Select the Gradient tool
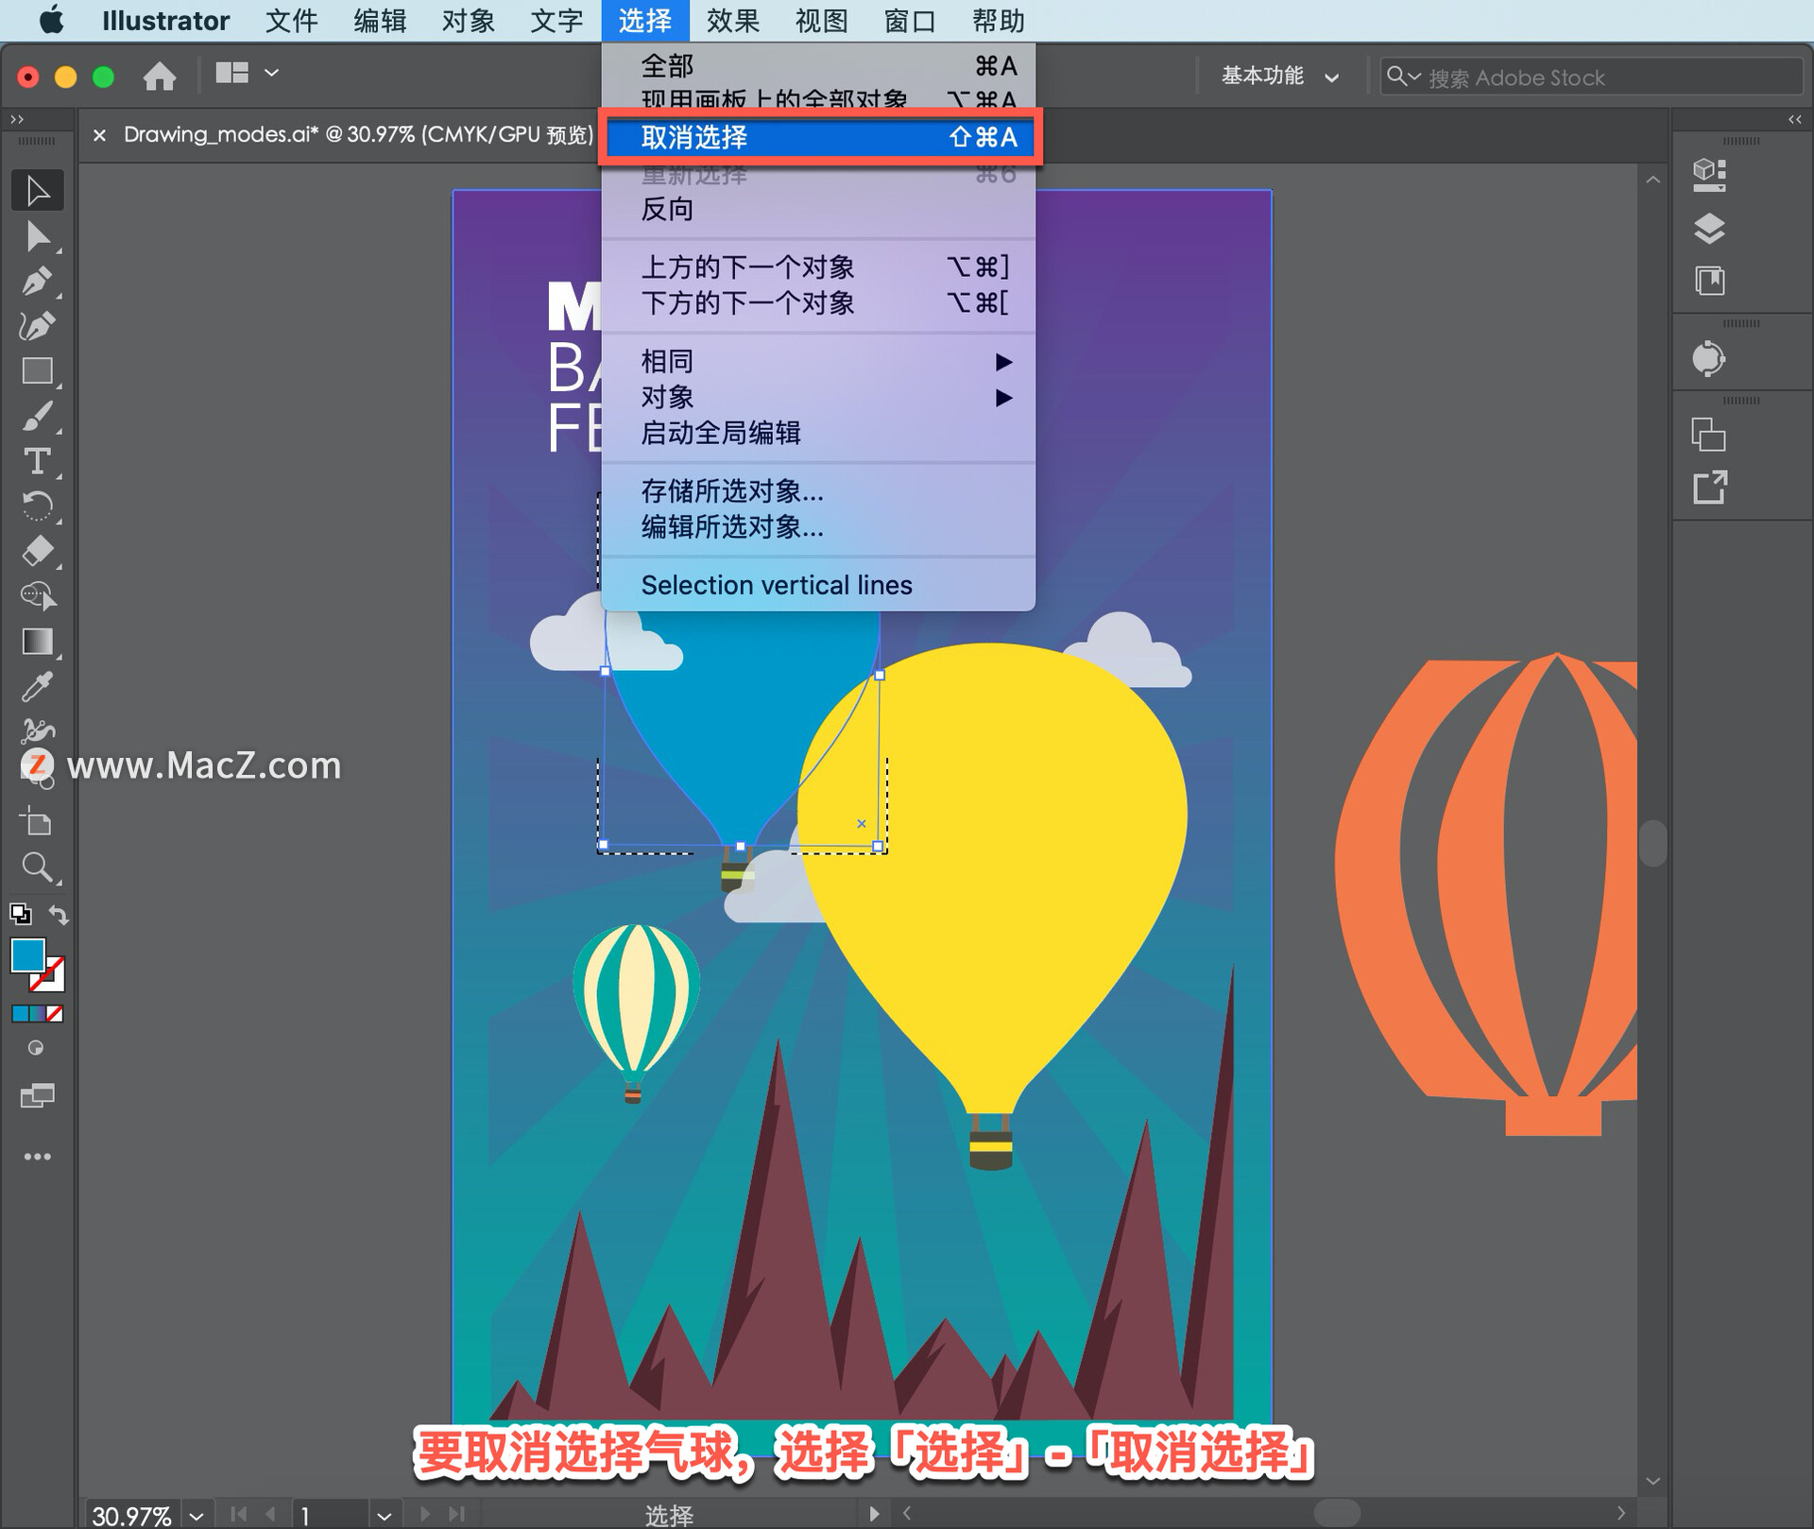 [38, 642]
